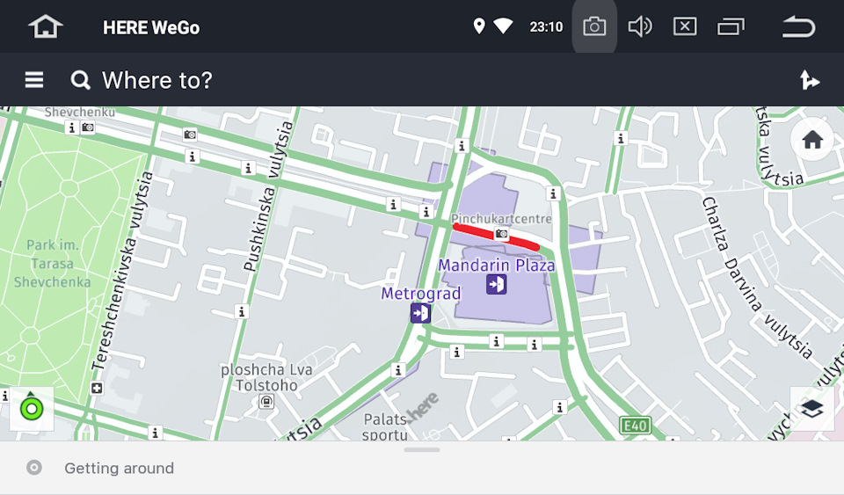Open the map layers button
Viewport: 844px width, 495px height.
point(812,409)
